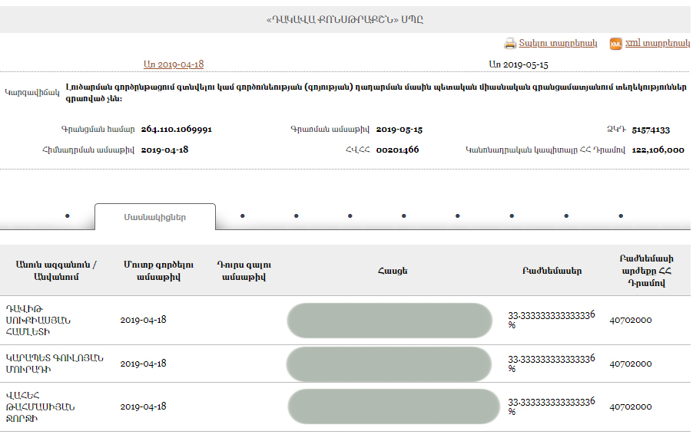Click the Հասցե column header
696x441 pixels.
393,271
